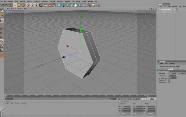Toggle the Hierarchical checkbox

point(169,82)
